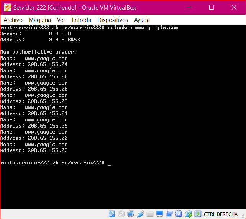Screen dimensions: 246x219
Task: Click the address 208.65.155.22
Action: (x=48, y=138)
